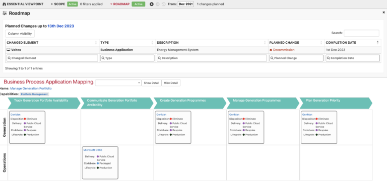Expand the SCOPE section
The image size is (387, 184).
click(58, 4)
